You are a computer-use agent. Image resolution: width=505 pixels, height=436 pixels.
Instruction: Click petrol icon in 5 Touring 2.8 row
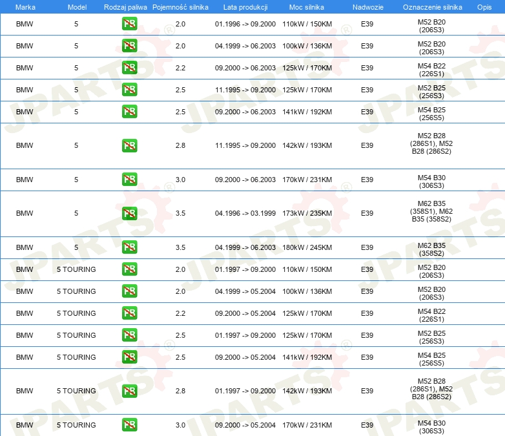129,391
